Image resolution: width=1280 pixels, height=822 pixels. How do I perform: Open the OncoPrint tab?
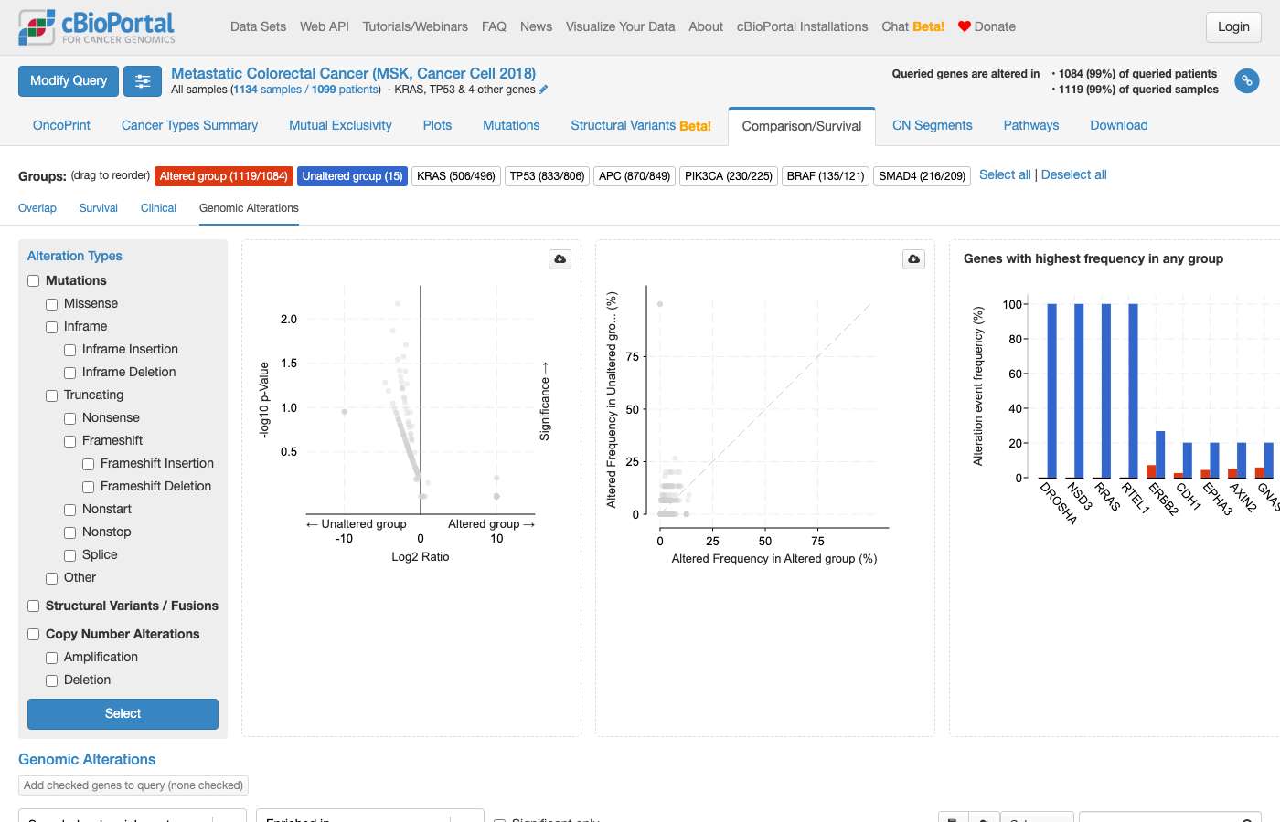coord(61,126)
